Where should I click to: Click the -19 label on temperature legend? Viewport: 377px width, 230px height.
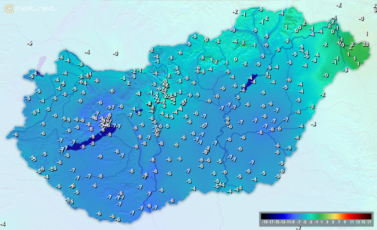coord(265,222)
